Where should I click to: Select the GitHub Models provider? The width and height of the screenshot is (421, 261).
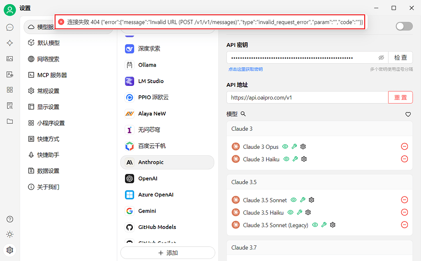pyautogui.click(x=167, y=227)
